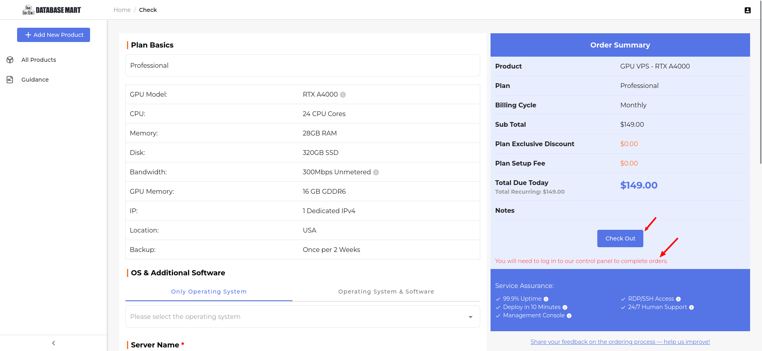The width and height of the screenshot is (762, 351).
Task: Click the Check breadcrumb
Action: coord(148,10)
